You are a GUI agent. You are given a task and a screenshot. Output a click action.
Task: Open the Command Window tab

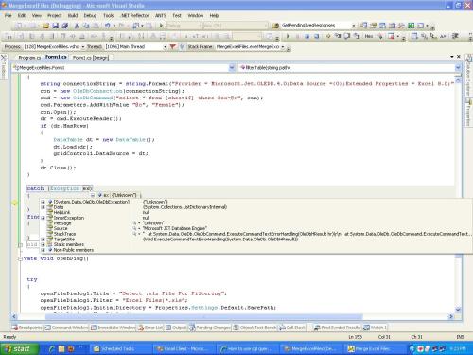pyautogui.click(x=66, y=328)
